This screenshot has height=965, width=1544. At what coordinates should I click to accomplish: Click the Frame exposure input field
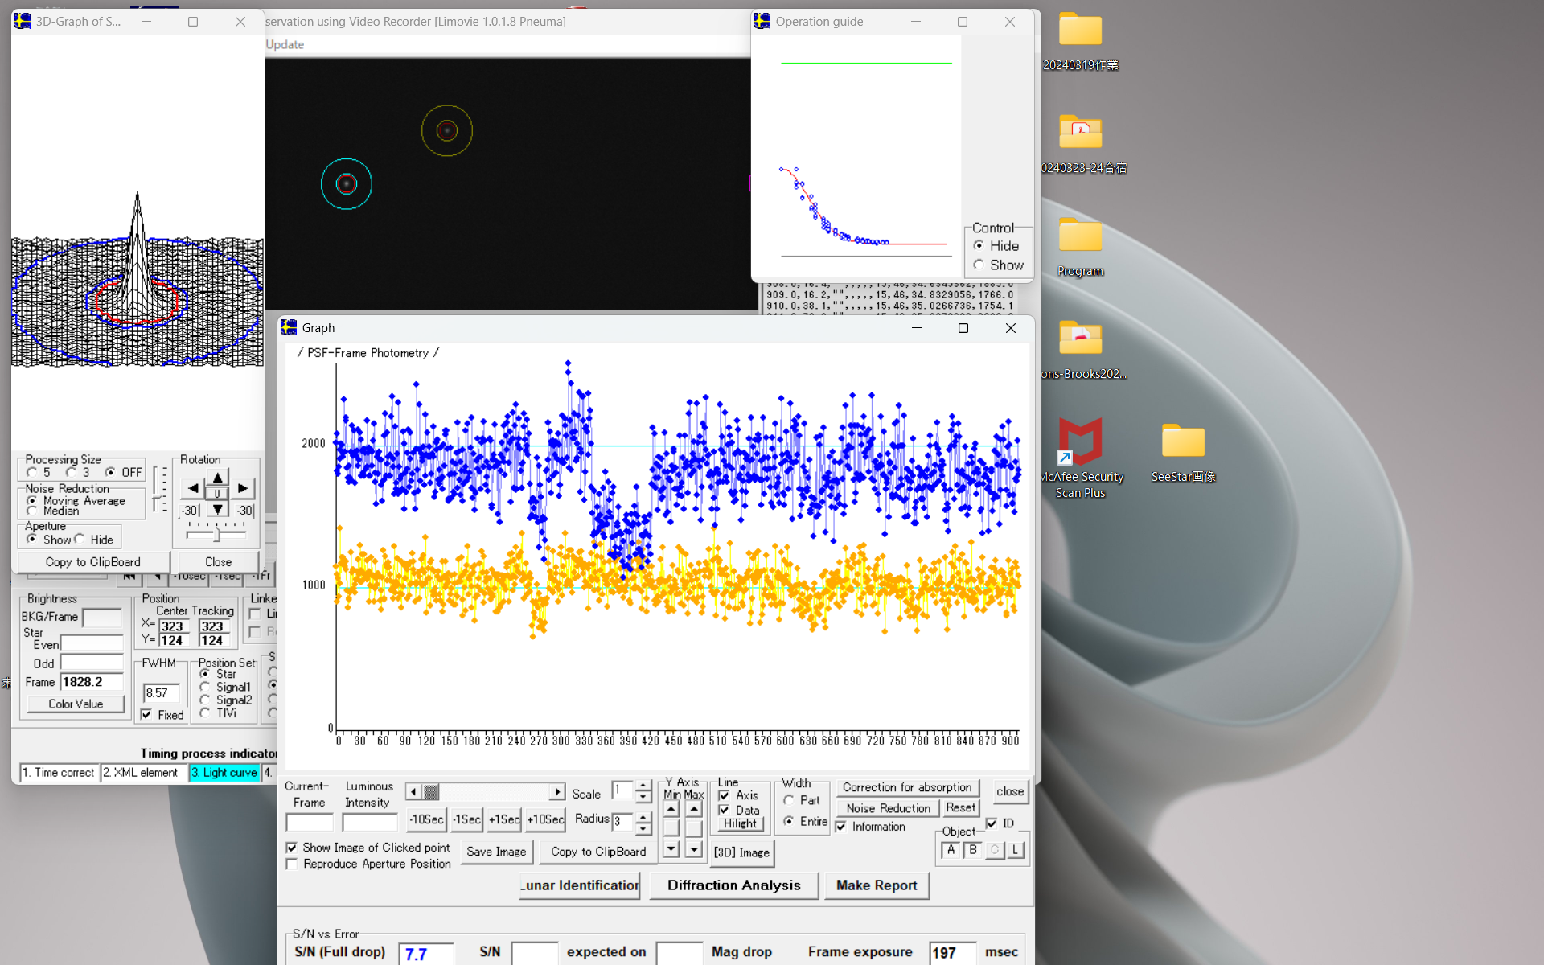951,952
